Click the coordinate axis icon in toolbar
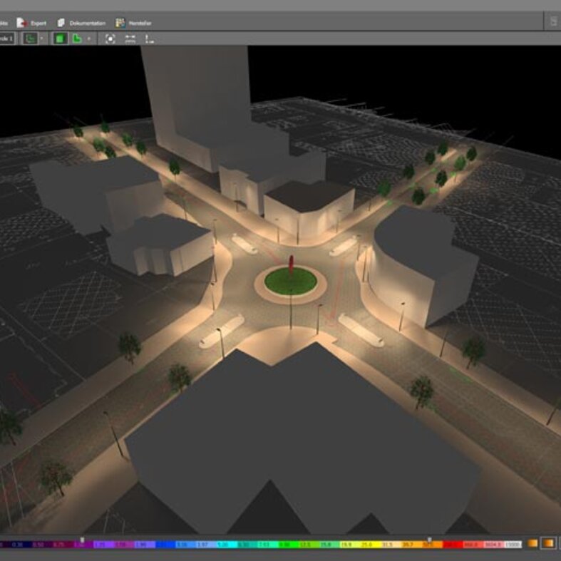The width and height of the screenshot is (561, 561). point(31,38)
